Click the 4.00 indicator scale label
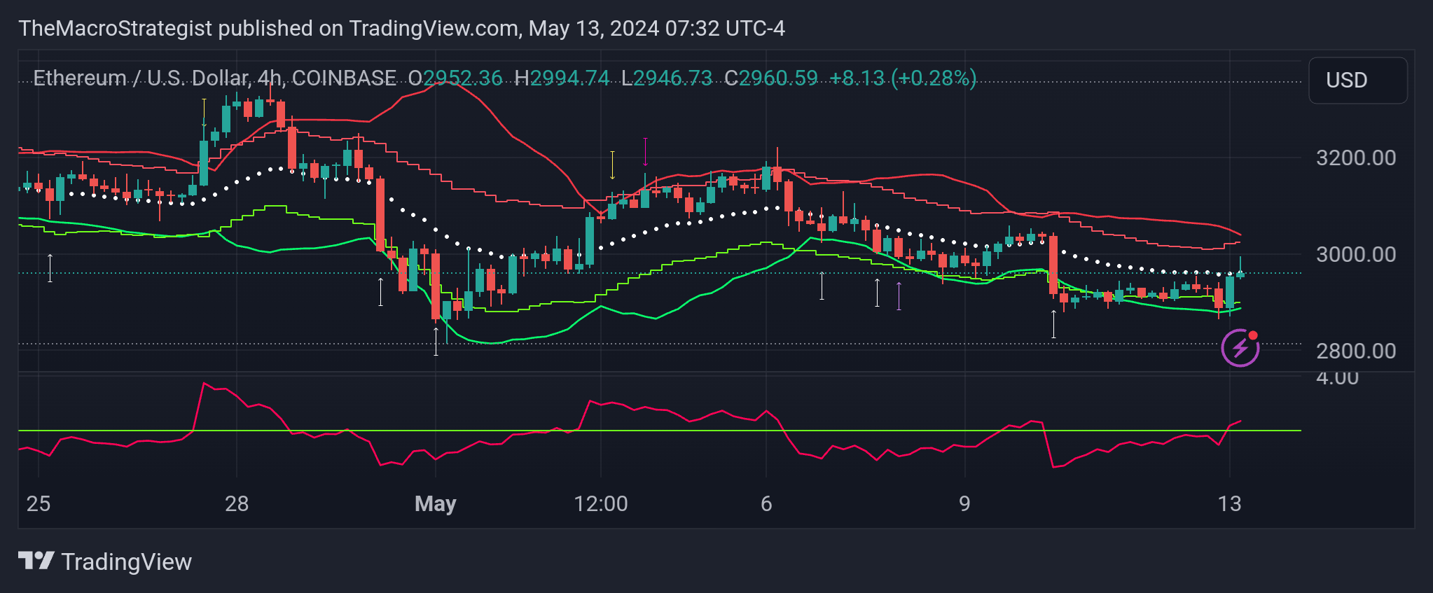Viewport: 1433px width, 593px height. pyautogui.click(x=1337, y=378)
